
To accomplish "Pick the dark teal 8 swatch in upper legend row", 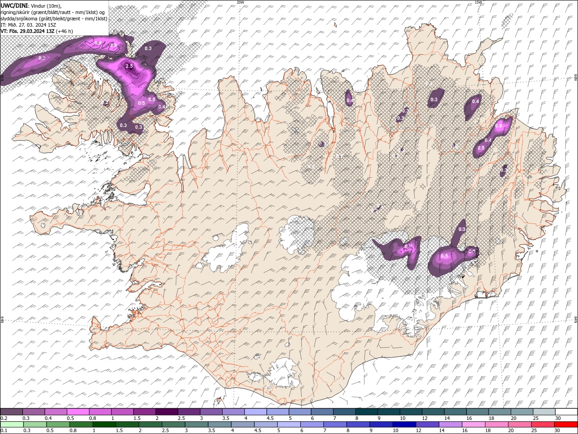I will 366,411.
